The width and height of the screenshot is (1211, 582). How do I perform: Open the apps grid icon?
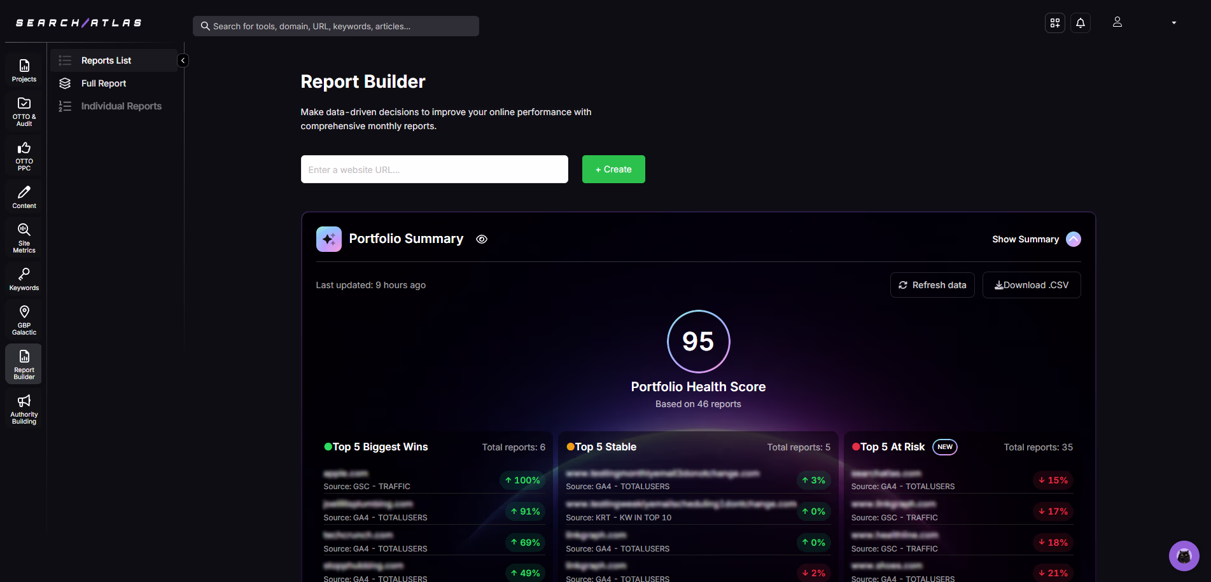coord(1055,23)
